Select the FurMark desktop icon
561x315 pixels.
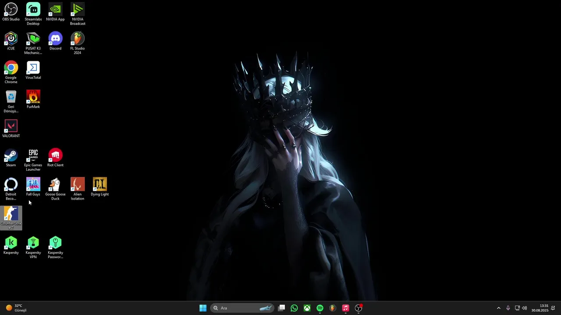tap(33, 99)
